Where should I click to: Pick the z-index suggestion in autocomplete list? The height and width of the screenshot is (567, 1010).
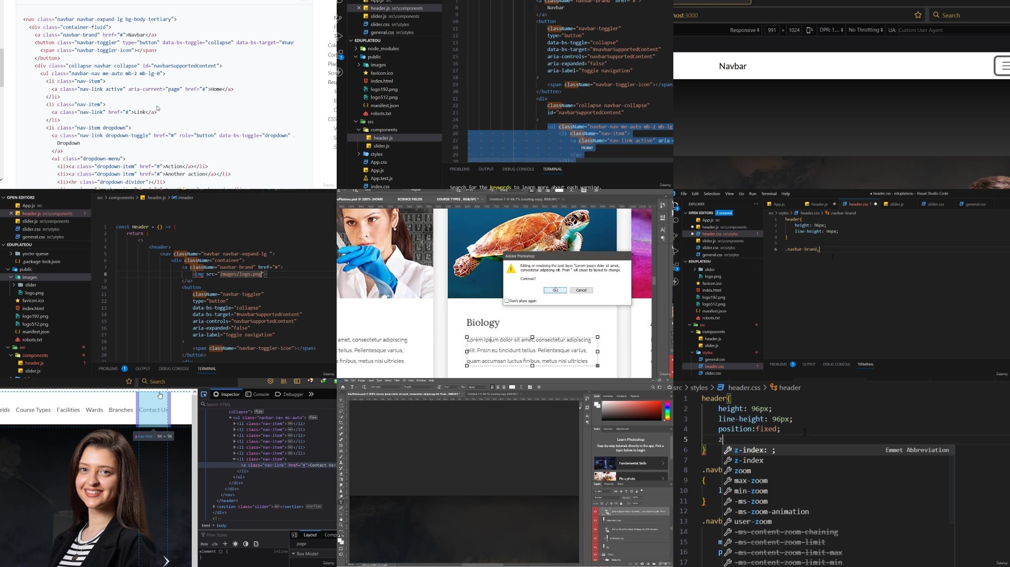[x=838, y=460]
